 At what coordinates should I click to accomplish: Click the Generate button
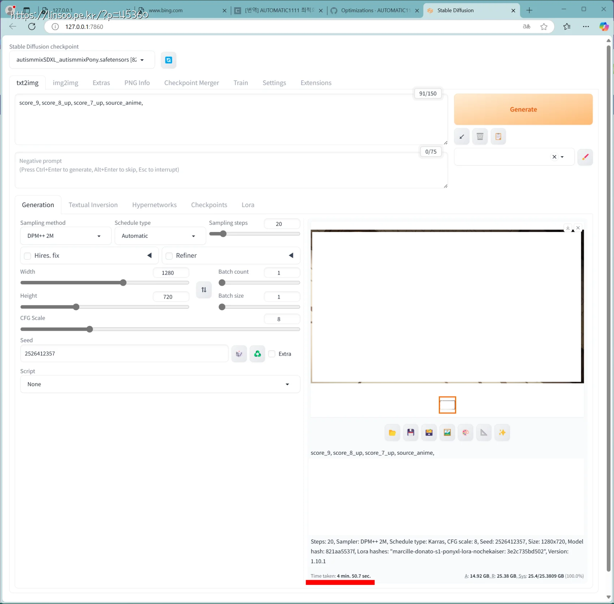pos(523,110)
